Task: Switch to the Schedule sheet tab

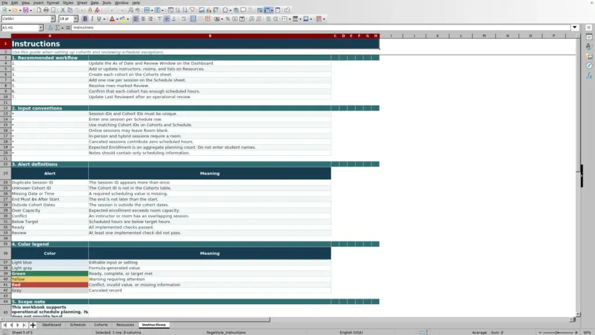Action: (78, 325)
